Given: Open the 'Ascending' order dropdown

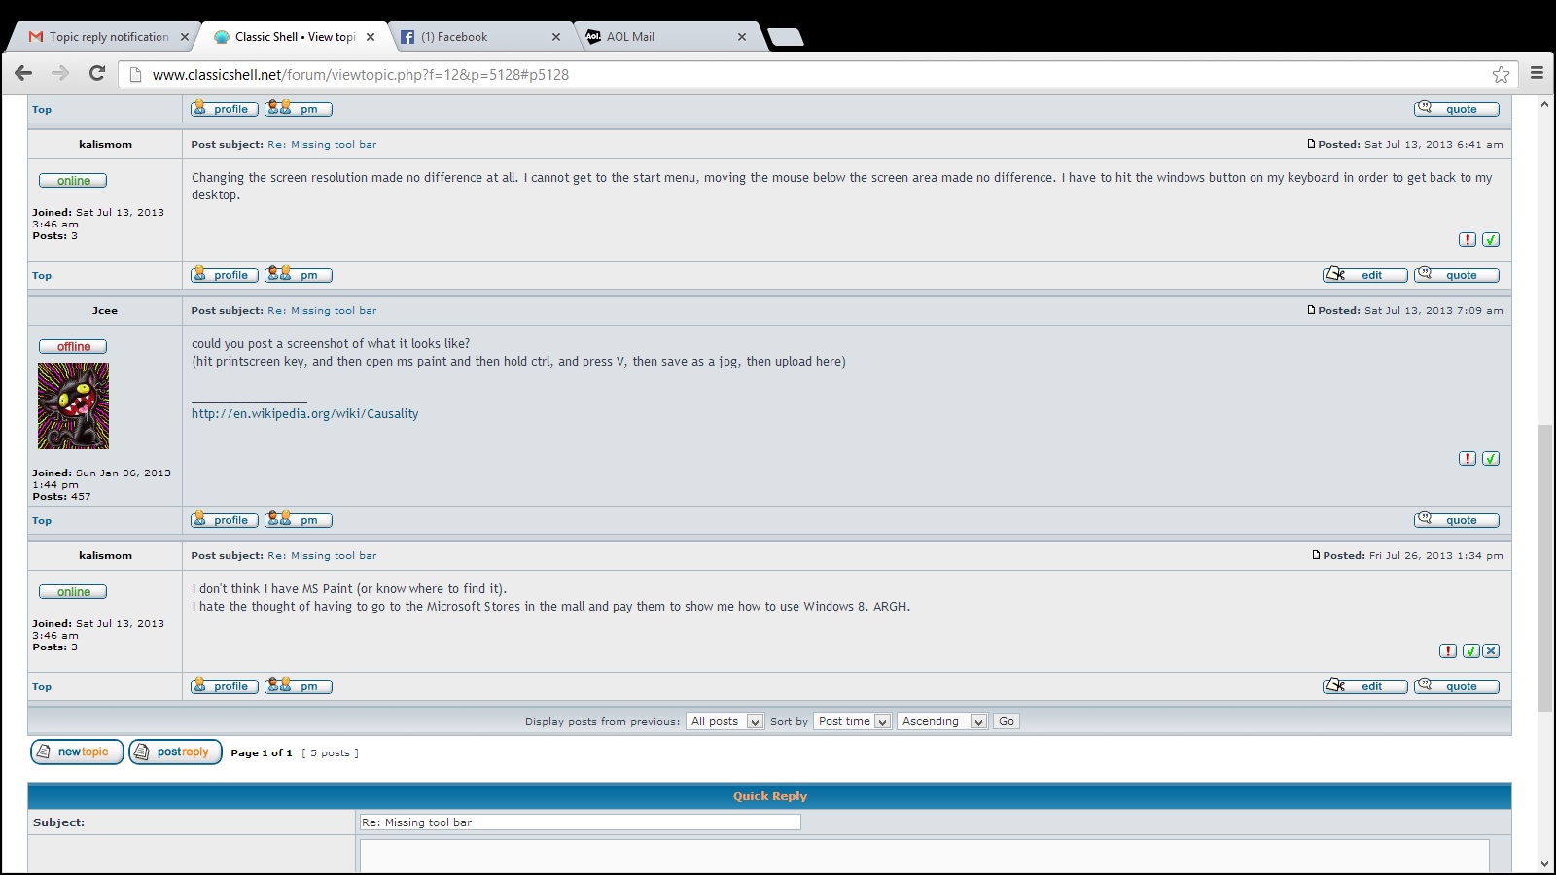Looking at the screenshot, I should click(x=941, y=721).
